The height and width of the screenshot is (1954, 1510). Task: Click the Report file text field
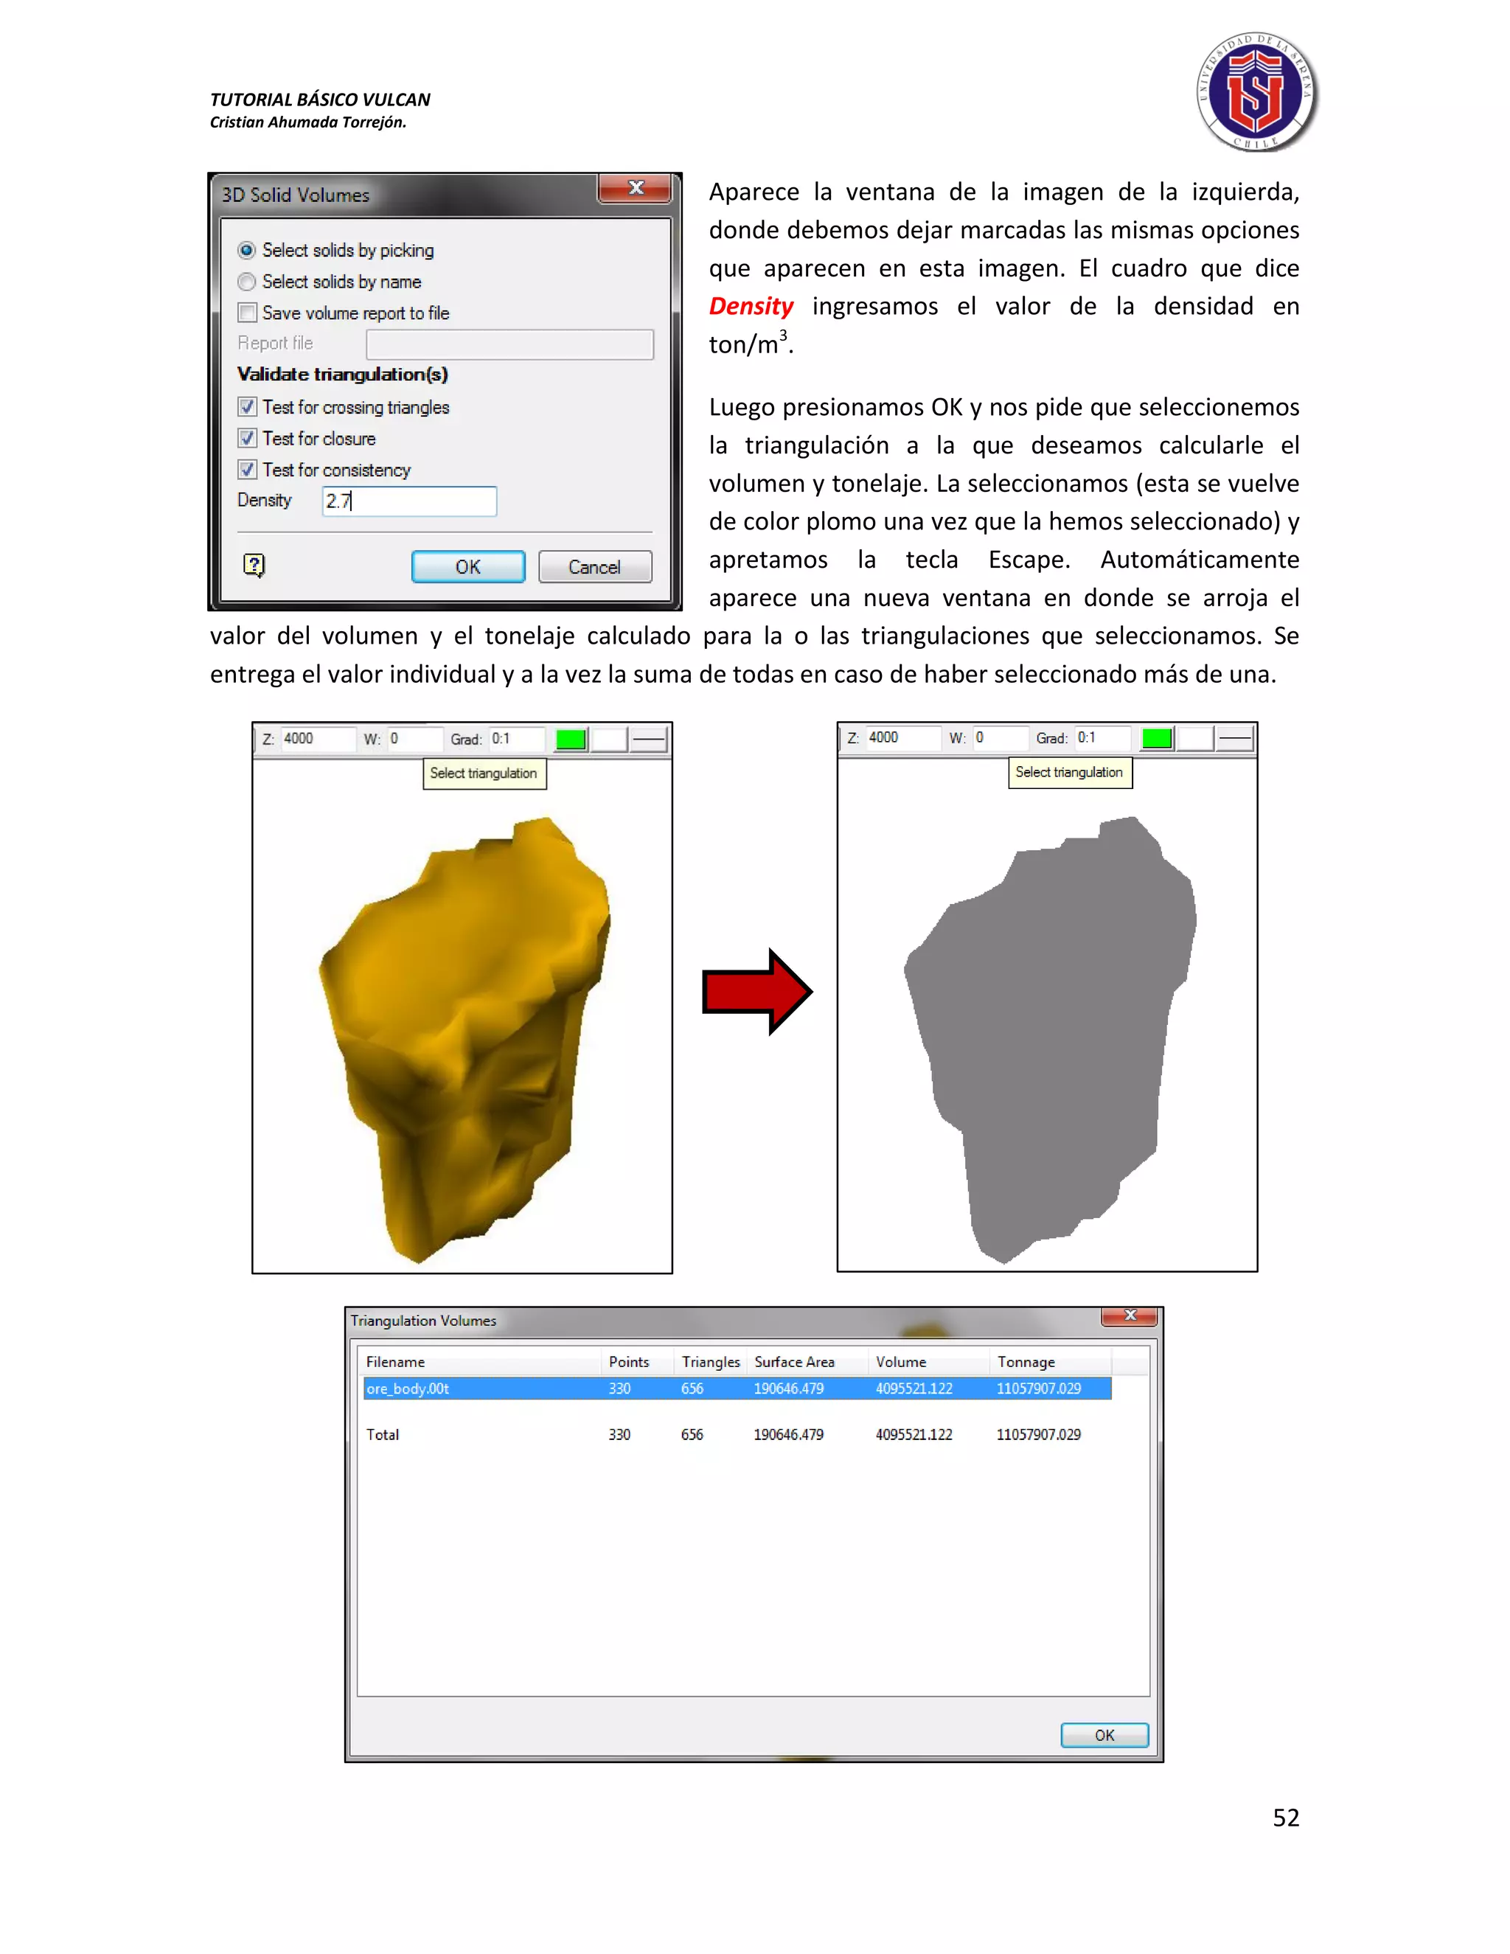[x=509, y=344]
